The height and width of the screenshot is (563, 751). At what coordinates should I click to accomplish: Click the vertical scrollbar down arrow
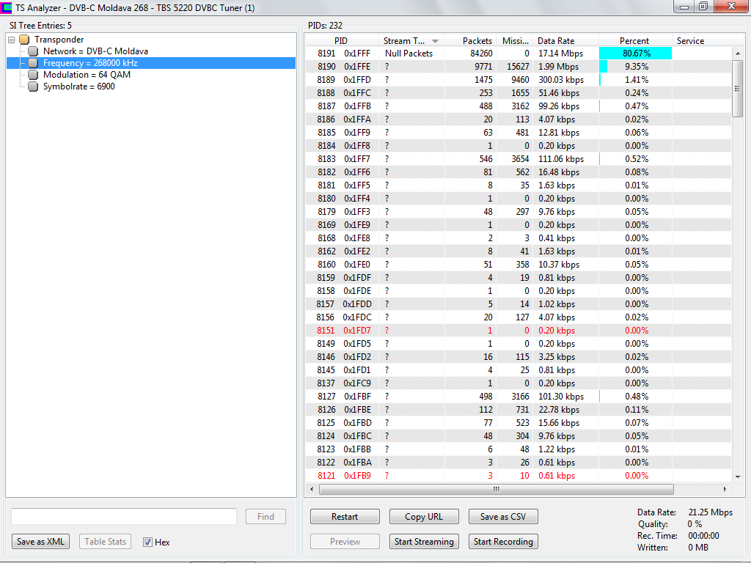coord(738,476)
